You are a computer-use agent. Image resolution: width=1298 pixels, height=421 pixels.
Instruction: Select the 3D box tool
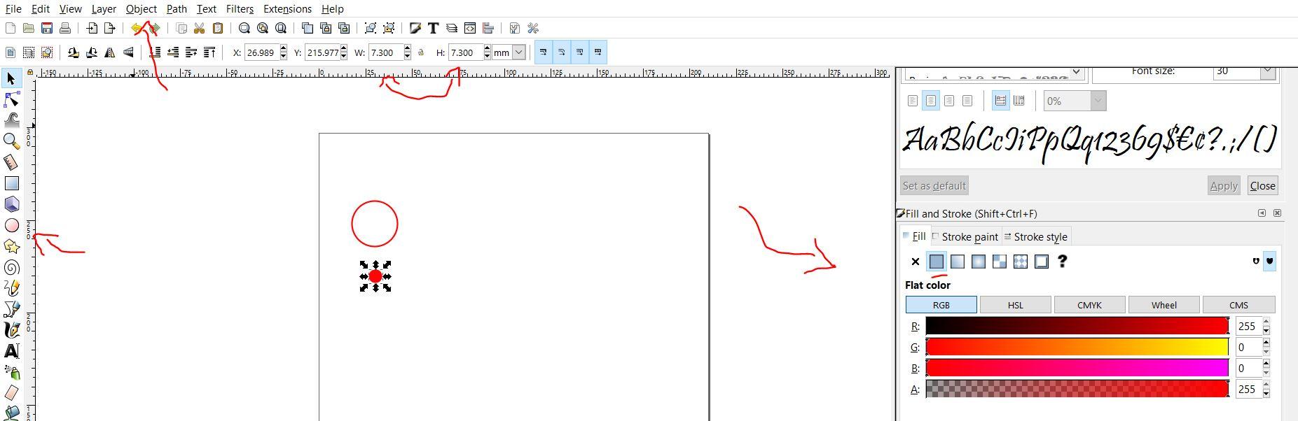(x=11, y=204)
